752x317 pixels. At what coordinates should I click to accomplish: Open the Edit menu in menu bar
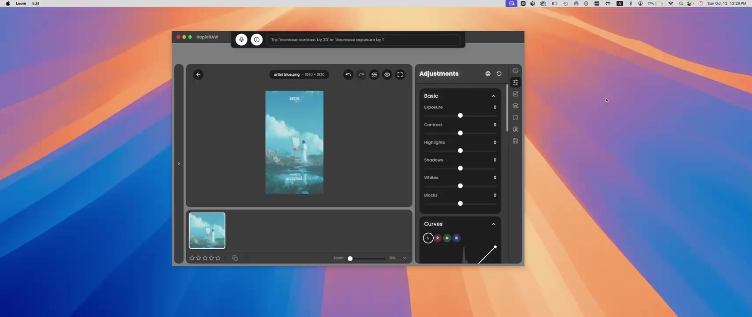click(36, 4)
